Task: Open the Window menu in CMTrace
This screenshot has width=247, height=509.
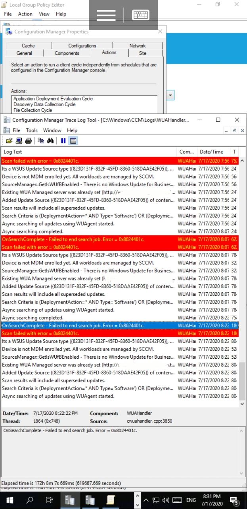Action: [52, 130]
